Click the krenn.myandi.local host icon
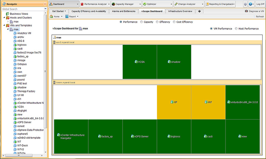Image resolution: width=266 pixels, height=159 pixels. click(54, 82)
